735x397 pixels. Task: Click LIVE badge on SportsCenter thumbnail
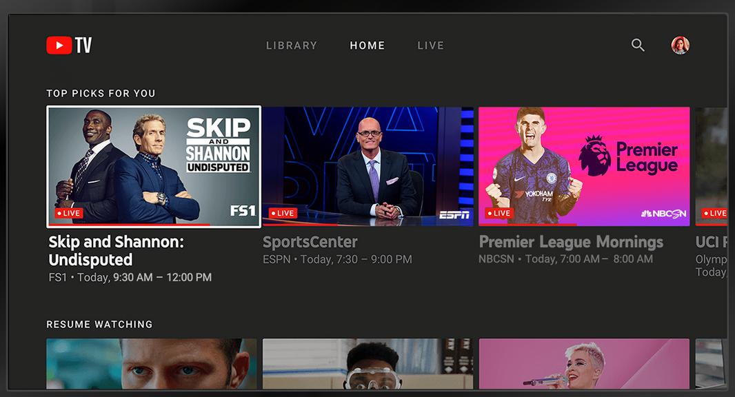[283, 213]
